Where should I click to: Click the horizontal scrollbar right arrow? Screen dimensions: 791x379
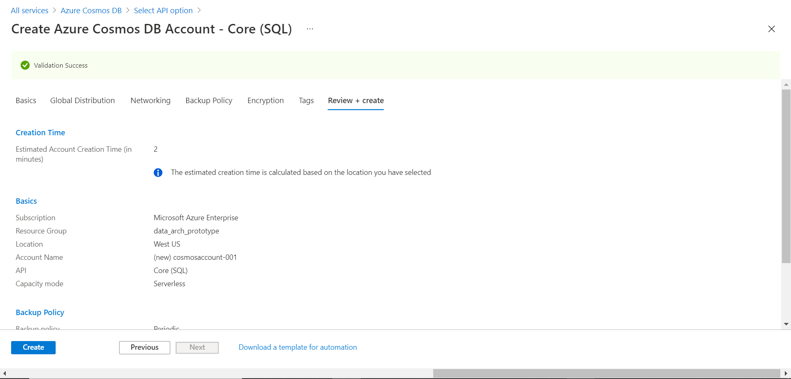(786, 374)
